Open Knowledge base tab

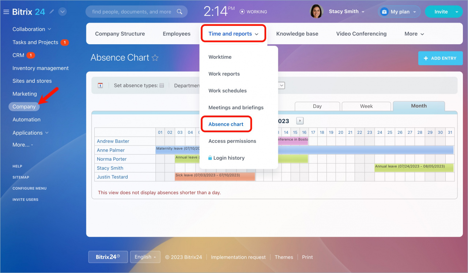[x=297, y=34]
